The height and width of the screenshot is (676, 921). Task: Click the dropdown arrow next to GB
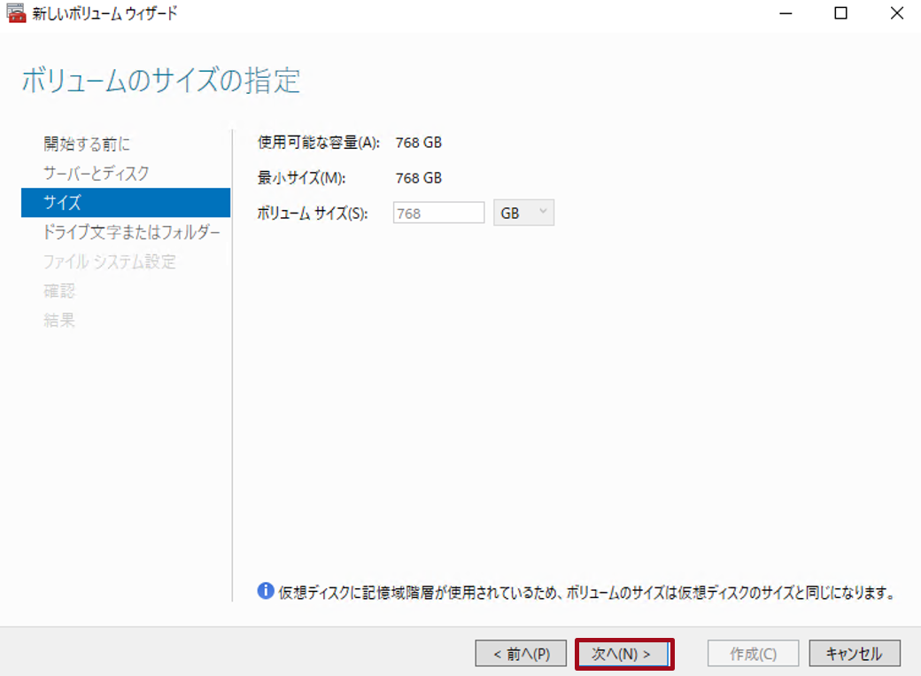[x=541, y=212]
